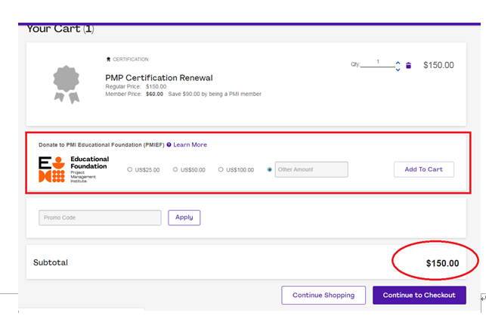Click the help icon before Learn More
Viewport: 486px width, 316px height.
point(169,144)
